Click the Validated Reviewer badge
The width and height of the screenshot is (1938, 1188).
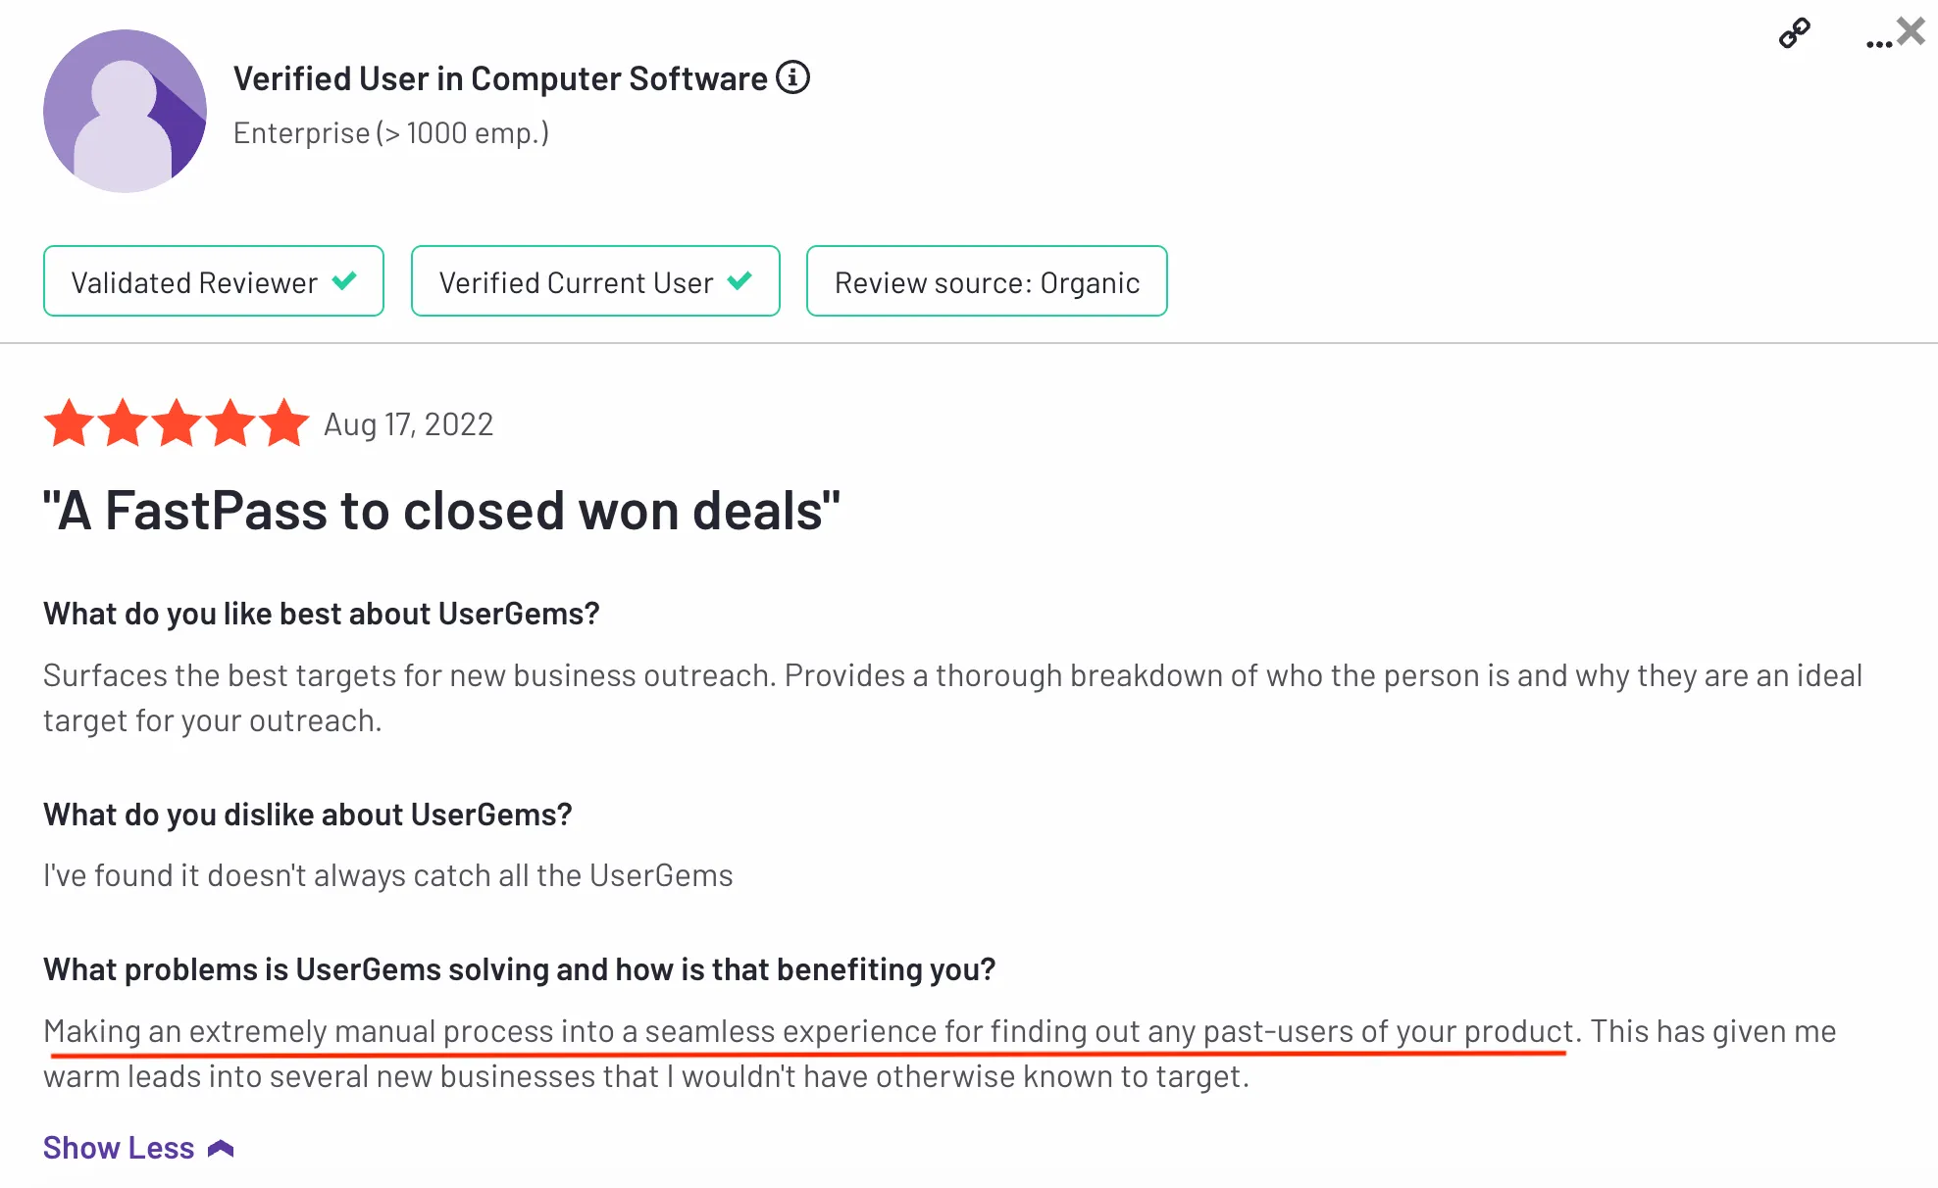coord(213,281)
